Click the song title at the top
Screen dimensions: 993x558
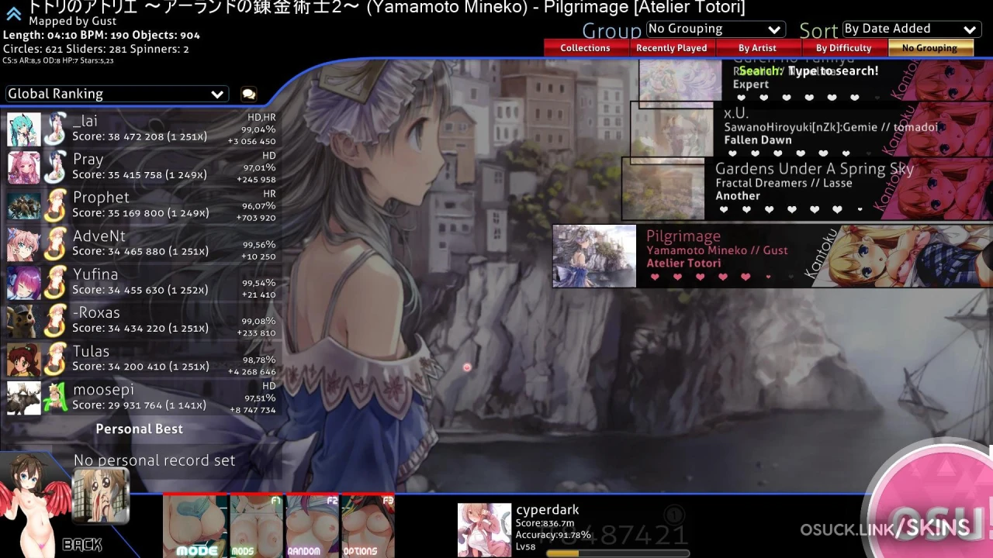point(386,8)
